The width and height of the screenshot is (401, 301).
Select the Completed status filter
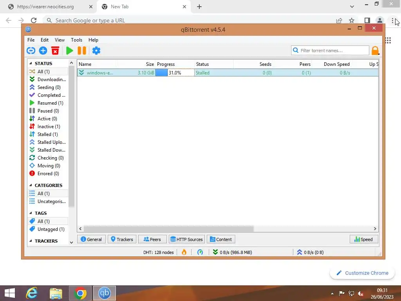[48, 95]
